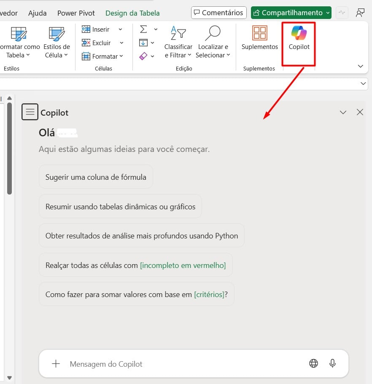Click the vertical scrollbar thumb
The width and height of the screenshot is (372, 384).
10,149
